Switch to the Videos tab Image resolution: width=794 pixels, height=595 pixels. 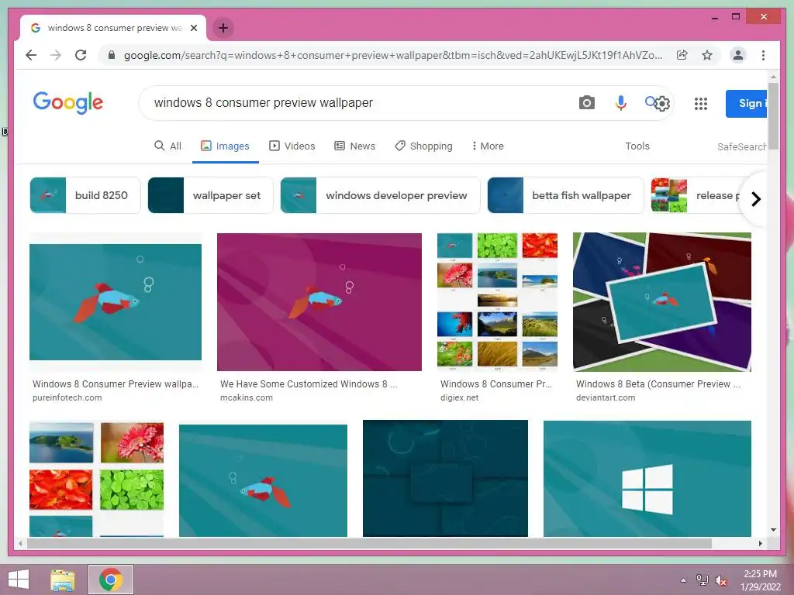point(292,146)
